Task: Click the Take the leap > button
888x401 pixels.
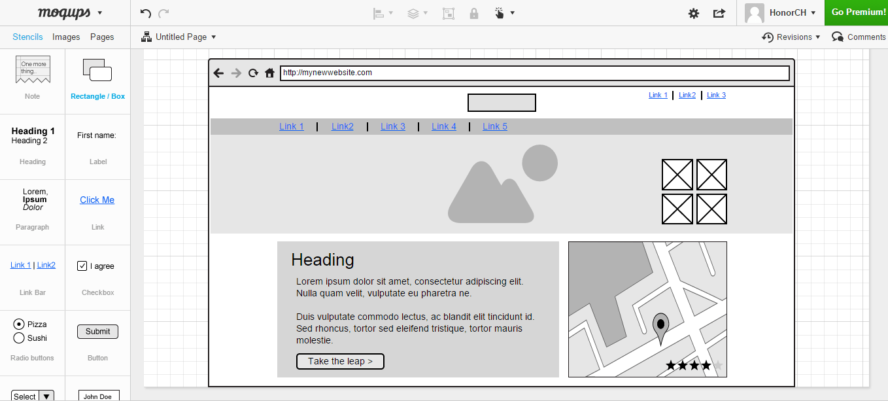Action: tap(340, 361)
